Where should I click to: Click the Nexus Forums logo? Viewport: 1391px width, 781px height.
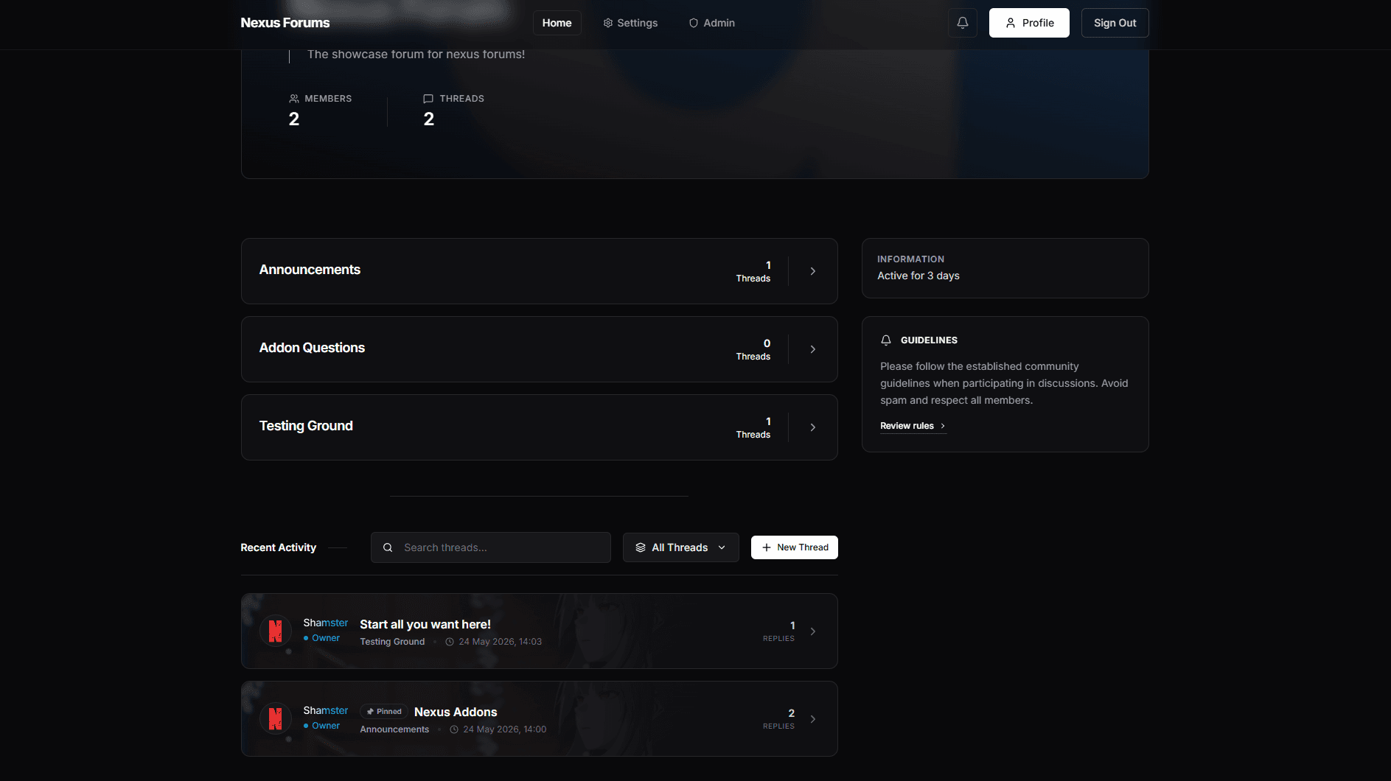pyautogui.click(x=285, y=23)
